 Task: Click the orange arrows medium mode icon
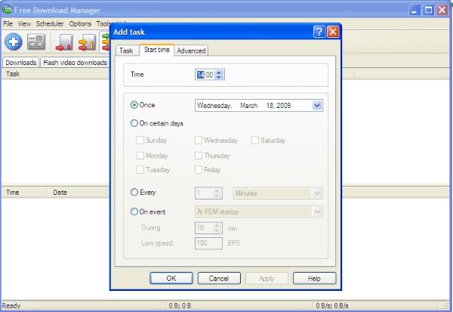(x=87, y=42)
